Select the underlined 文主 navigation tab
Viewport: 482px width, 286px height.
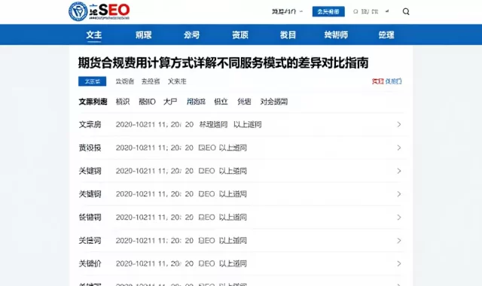(93, 35)
